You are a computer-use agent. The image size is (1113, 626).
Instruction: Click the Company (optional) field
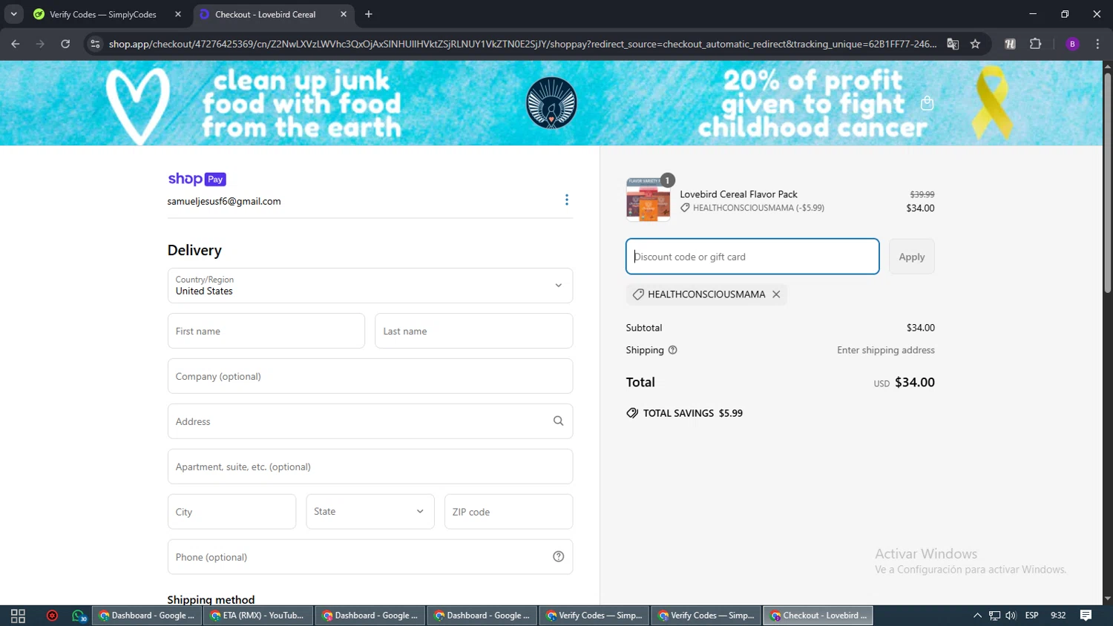[370, 376]
